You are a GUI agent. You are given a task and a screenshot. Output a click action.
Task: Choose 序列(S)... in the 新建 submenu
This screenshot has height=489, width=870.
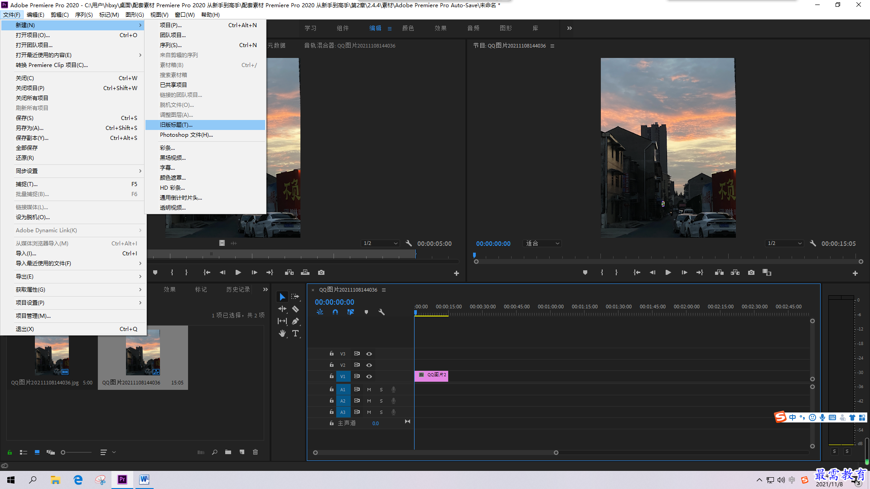pos(205,45)
